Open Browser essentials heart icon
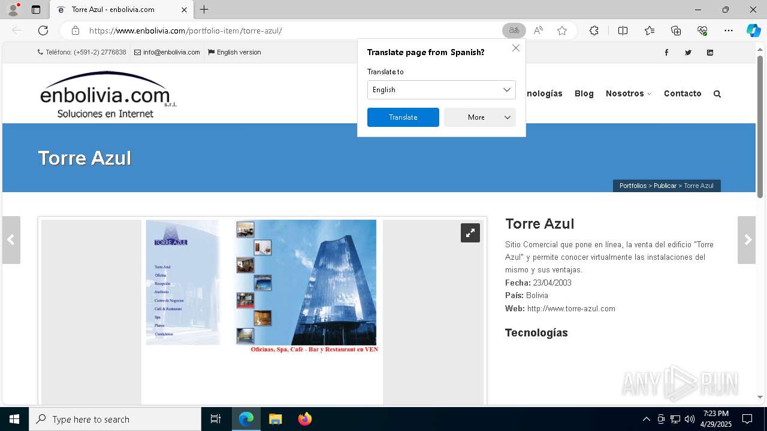Viewport: 767px width, 431px height. tap(702, 31)
